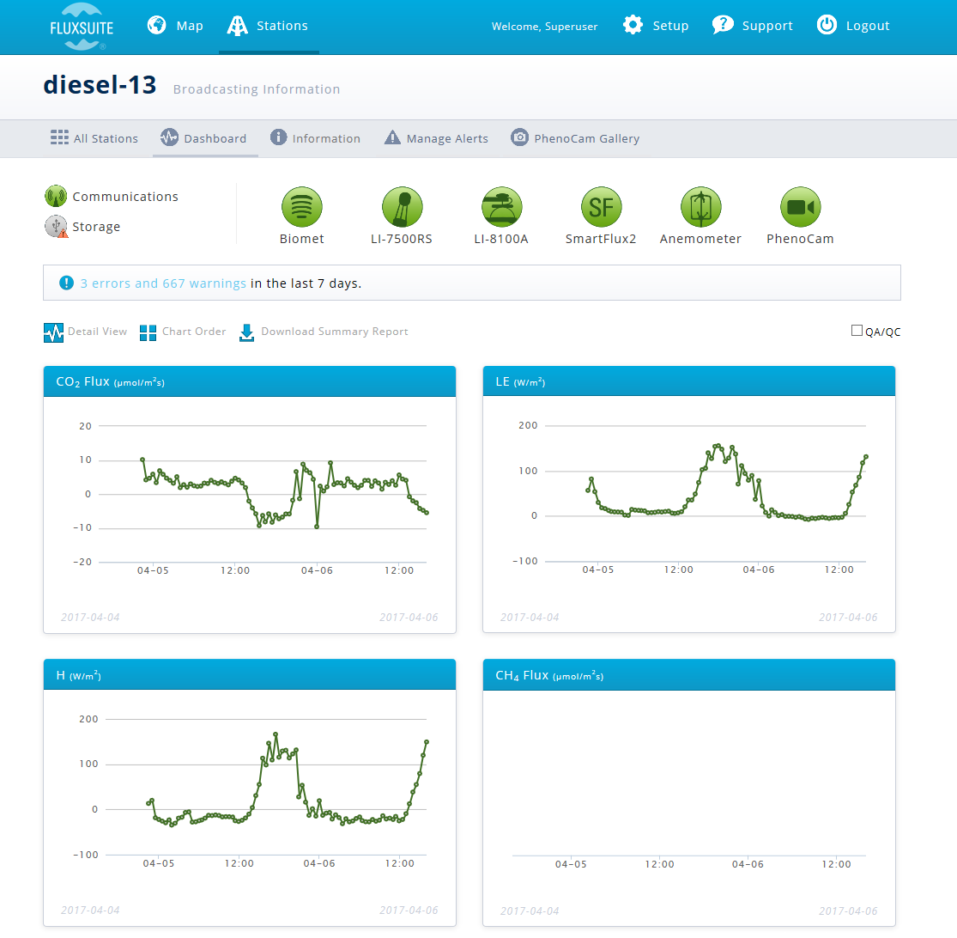Image resolution: width=957 pixels, height=938 pixels.
Task: Open the Anemometer icon
Action: click(700, 207)
